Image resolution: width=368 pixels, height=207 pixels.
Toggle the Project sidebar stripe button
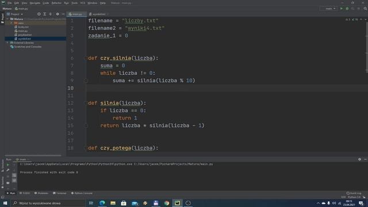pos(2,18)
